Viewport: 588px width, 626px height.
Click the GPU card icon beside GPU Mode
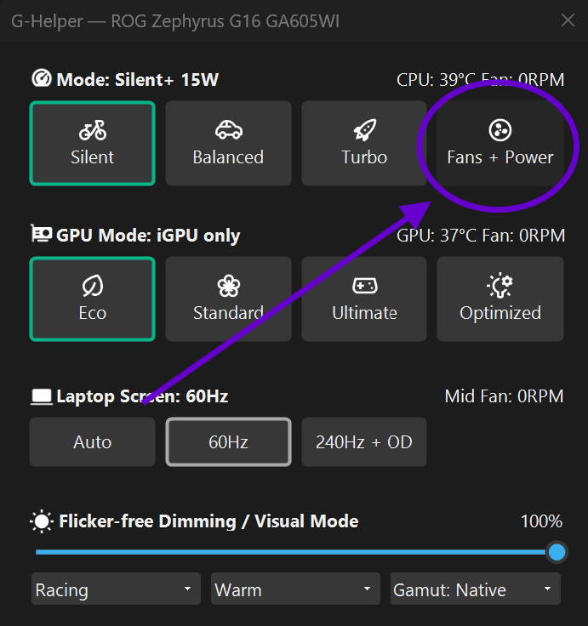point(42,234)
